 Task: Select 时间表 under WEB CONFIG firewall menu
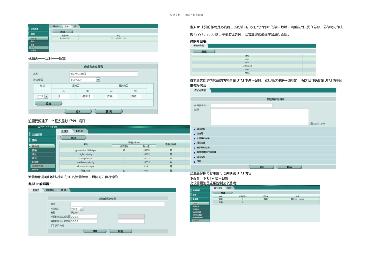35,162
